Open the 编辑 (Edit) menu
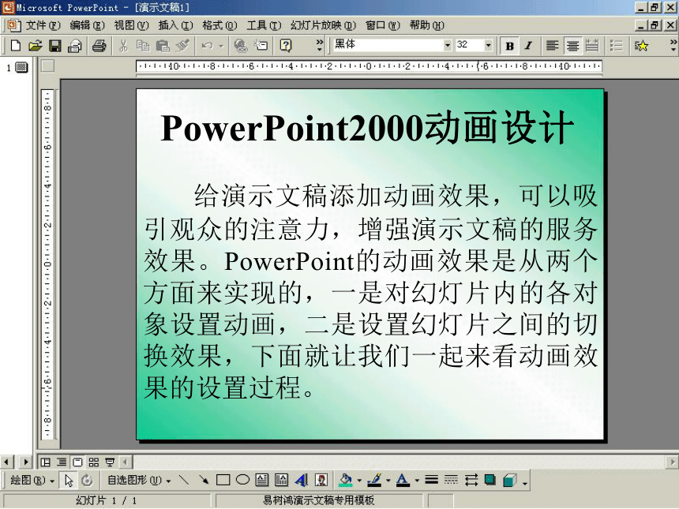679x509 pixels. pos(87,25)
